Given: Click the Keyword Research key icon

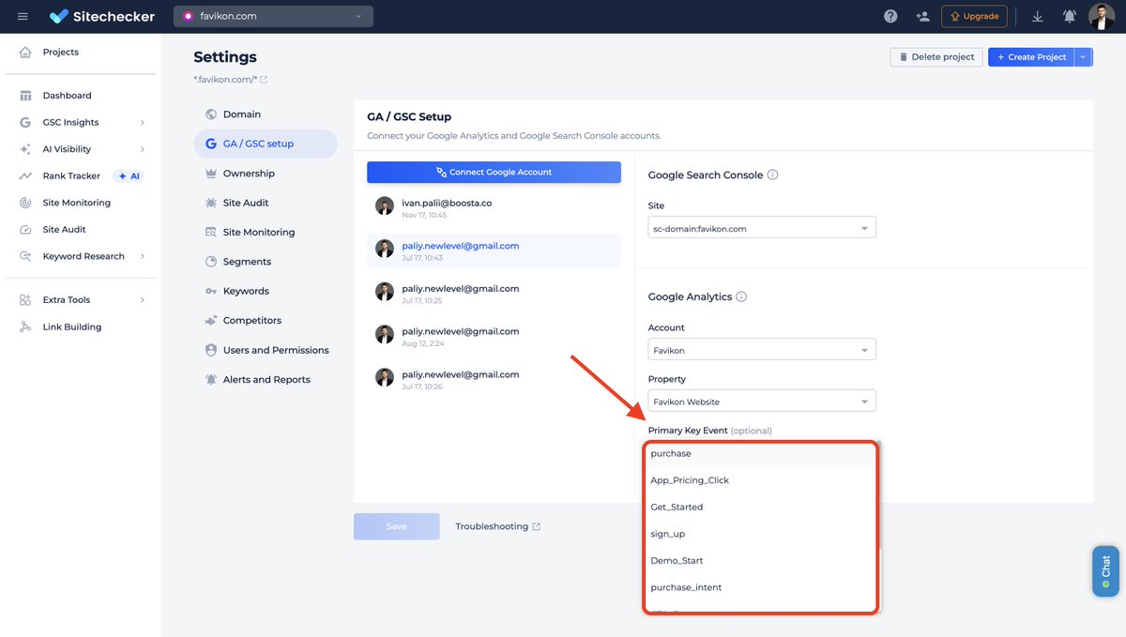Looking at the screenshot, I should (x=25, y=256).
